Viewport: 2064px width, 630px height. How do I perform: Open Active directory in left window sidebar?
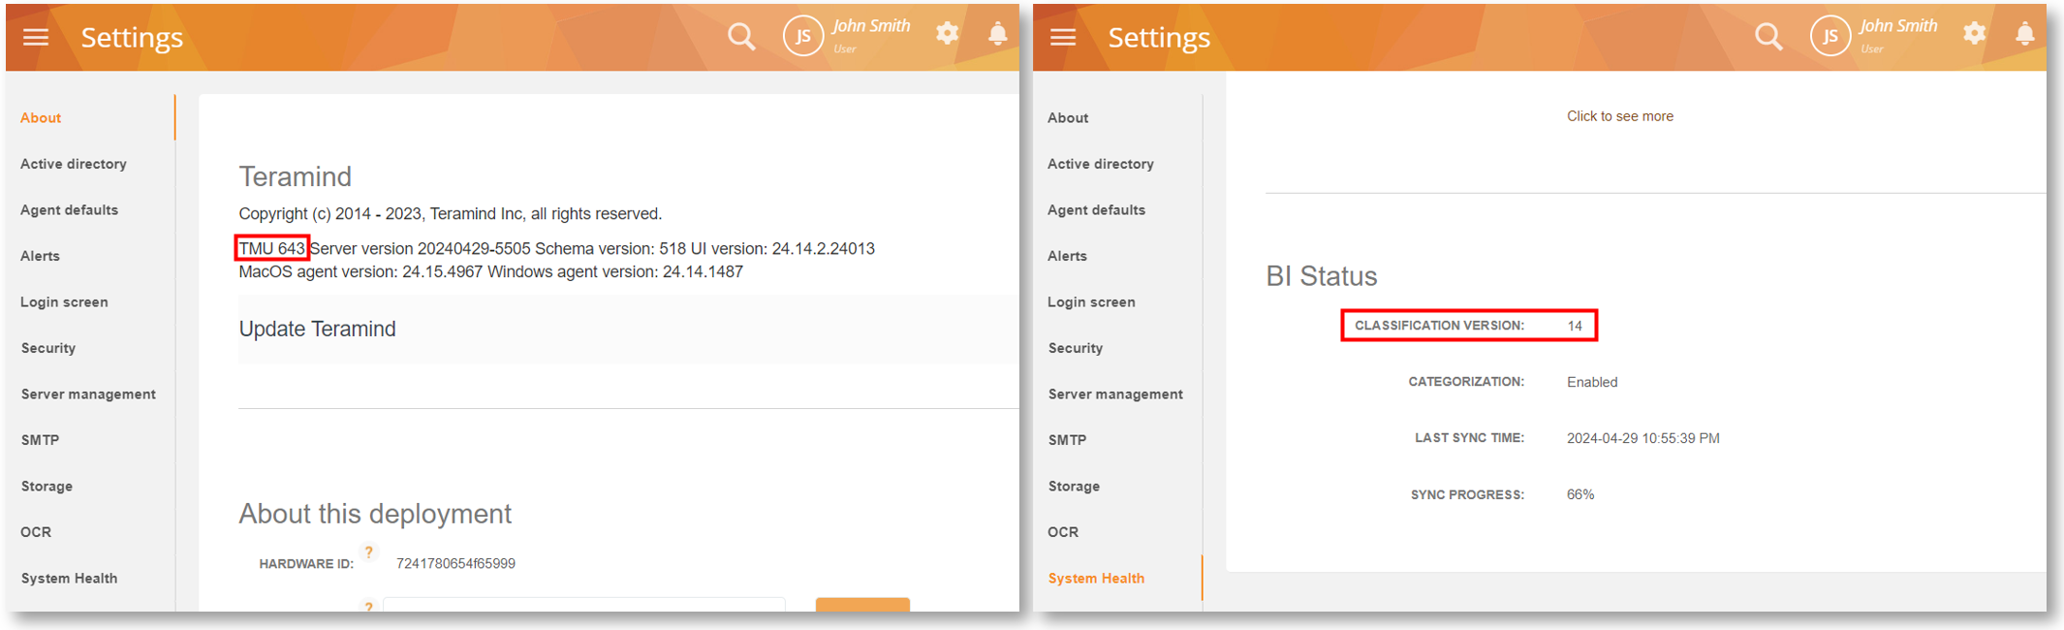pos(74,164)
